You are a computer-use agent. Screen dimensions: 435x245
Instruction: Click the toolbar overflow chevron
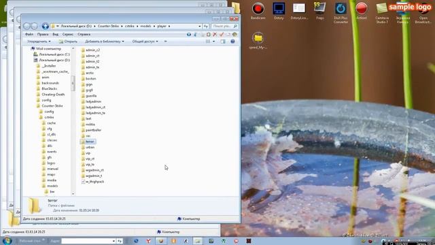pos(165,42)
